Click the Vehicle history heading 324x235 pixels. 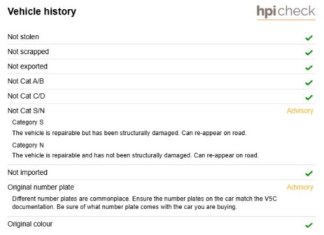[x=42, y=12]
